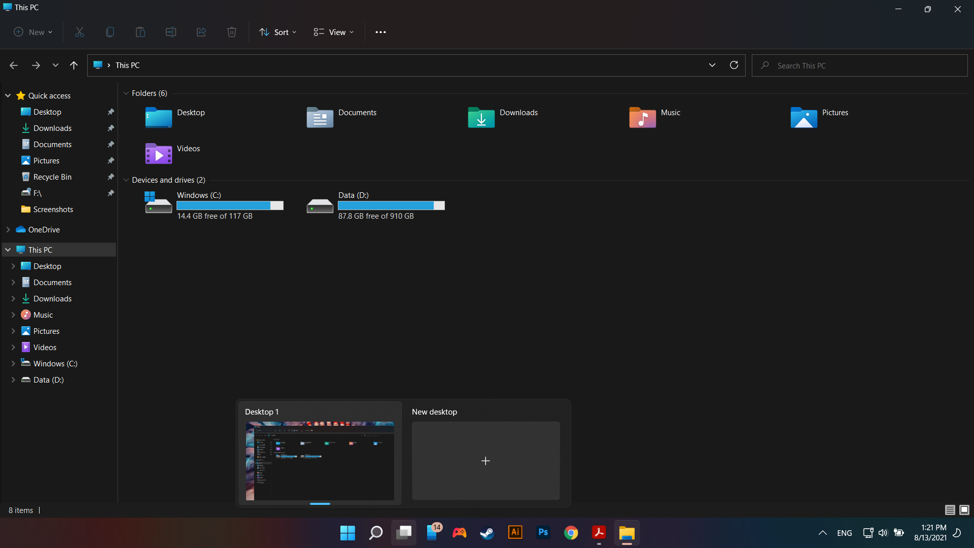Open Photoshop from the taskbar

[543, 533]
